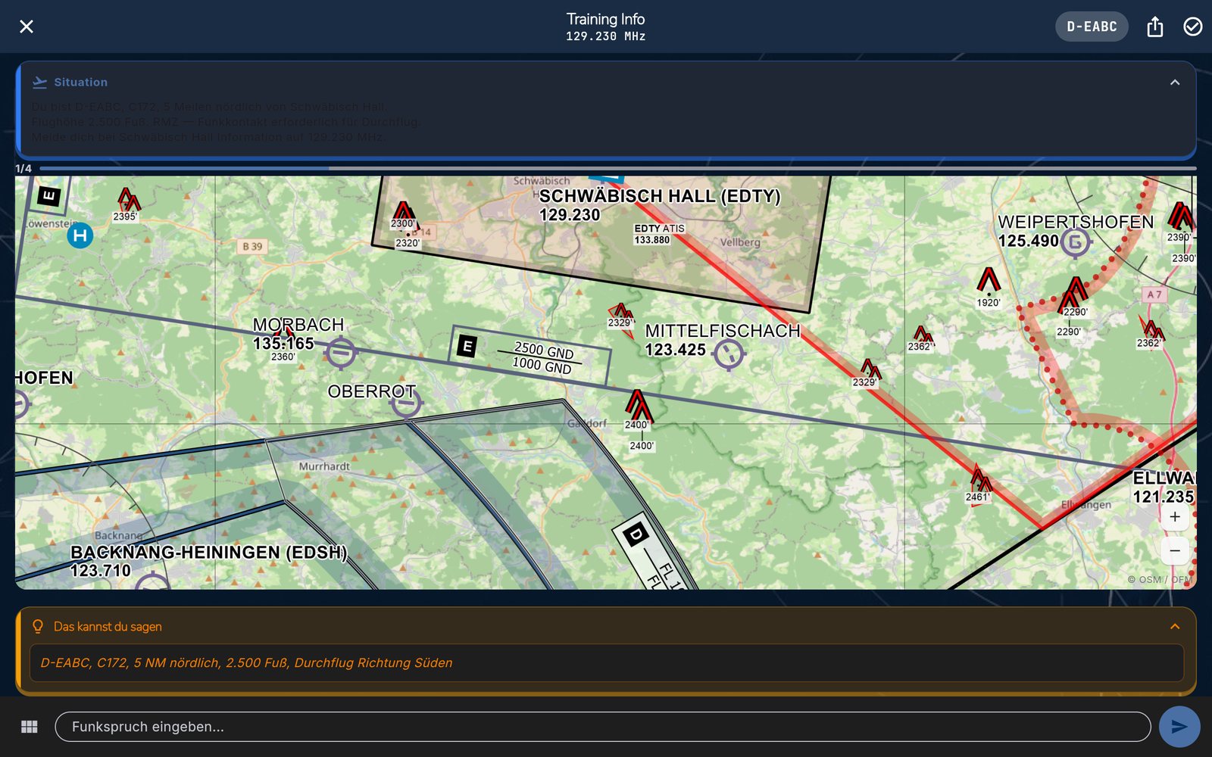Select the D-EABC callsign chip
The height and width of the screenshot is (757, 1212).
1092,26
